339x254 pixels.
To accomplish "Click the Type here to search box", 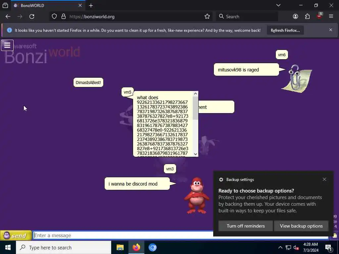I will pos(64,247).
